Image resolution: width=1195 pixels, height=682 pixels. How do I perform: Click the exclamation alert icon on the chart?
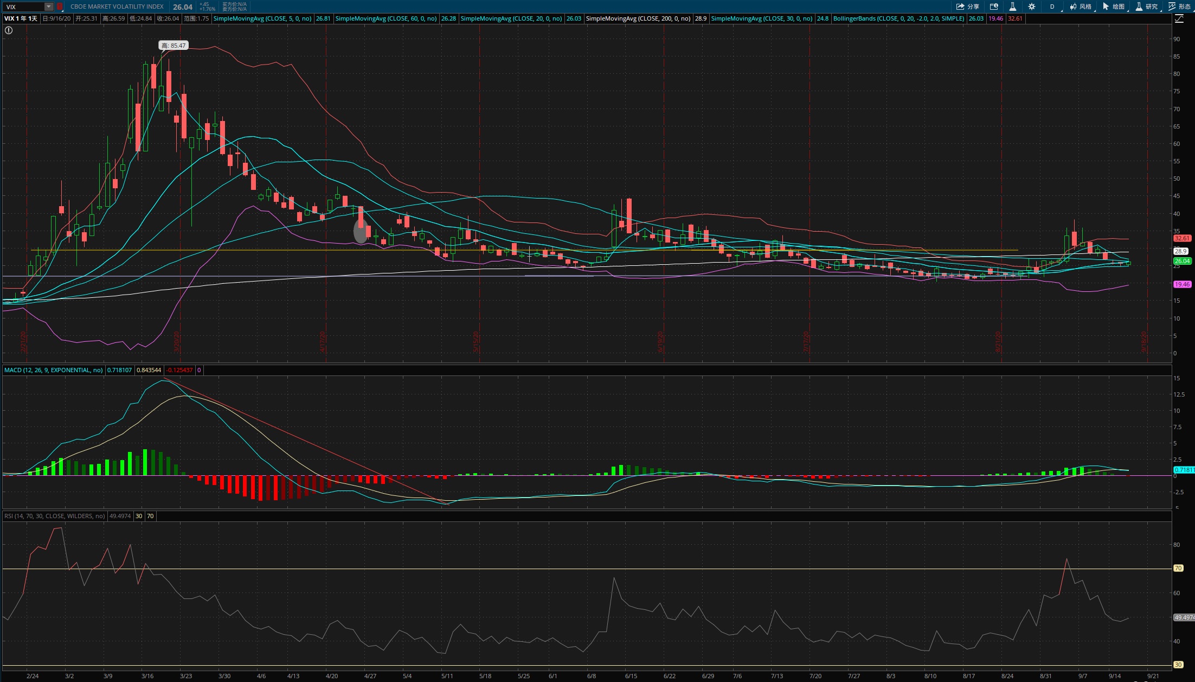(9, 30)
